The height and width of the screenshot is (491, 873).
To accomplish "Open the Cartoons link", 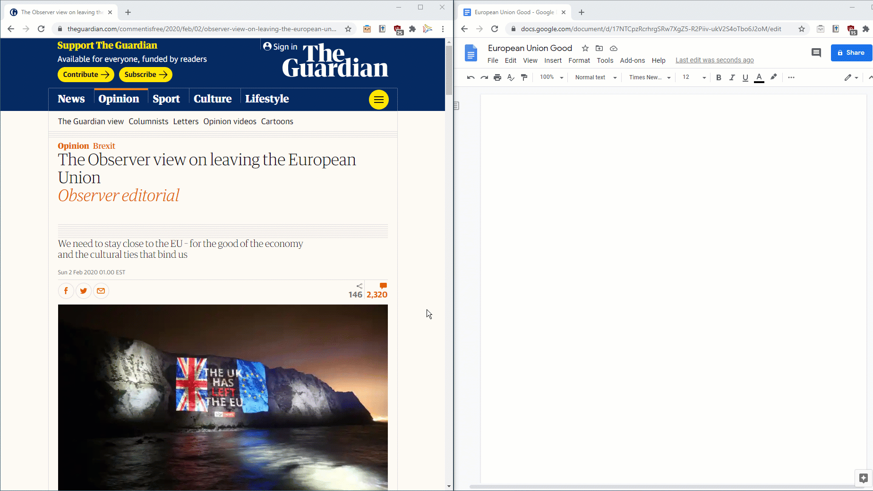I will click(277, 121).
